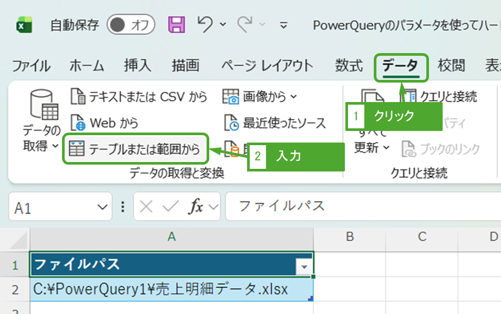This screenshot has height=314, width=501.
Task: Expand the Name Box dropdown arrow
Action: click(101, 207)
